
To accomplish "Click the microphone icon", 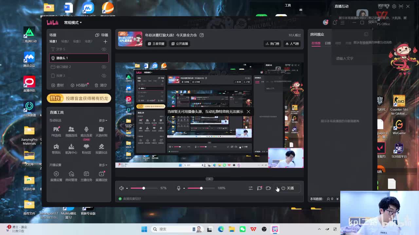I will (x=179, y=188).
